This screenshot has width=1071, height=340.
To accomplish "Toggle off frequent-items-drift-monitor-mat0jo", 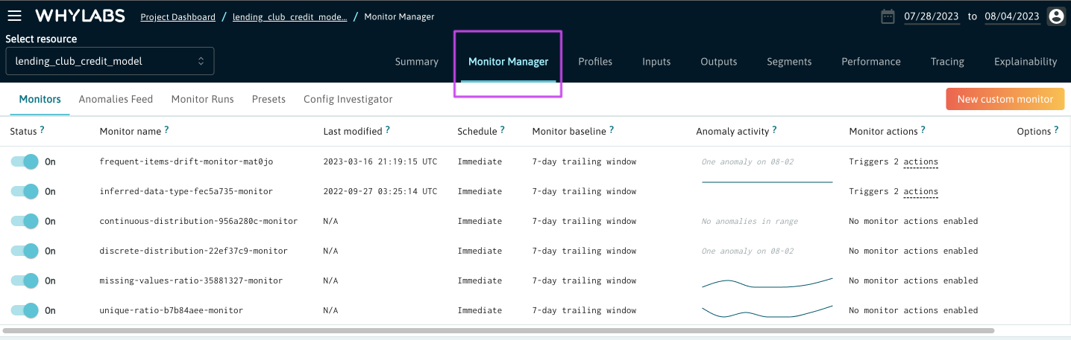I will pos(25,161).
